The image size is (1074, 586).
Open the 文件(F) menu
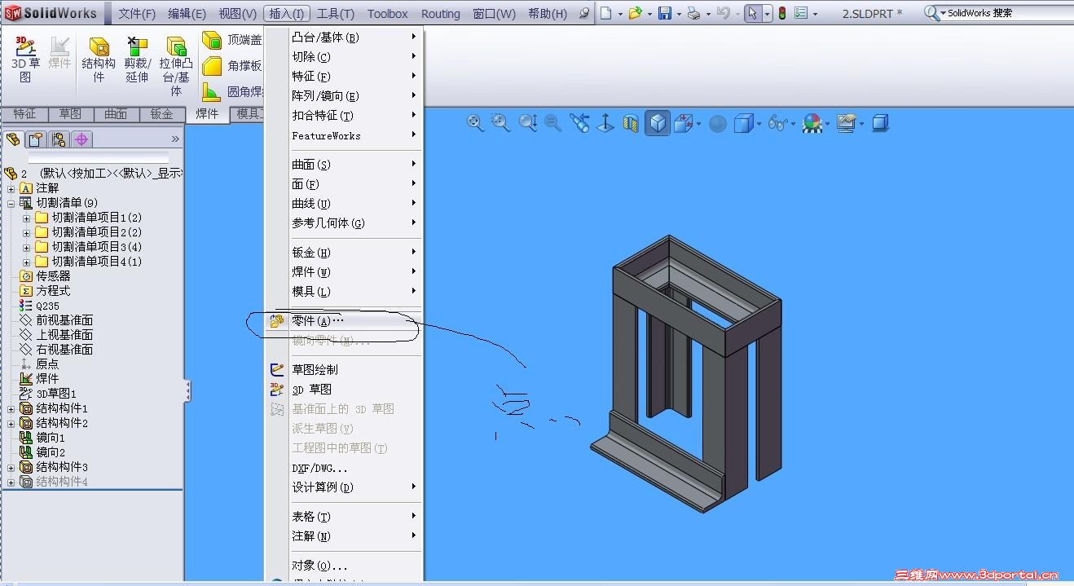tap(137, 14)
